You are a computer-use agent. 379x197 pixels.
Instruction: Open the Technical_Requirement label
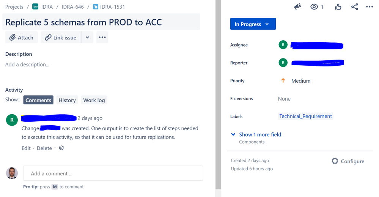click(305, 116)
